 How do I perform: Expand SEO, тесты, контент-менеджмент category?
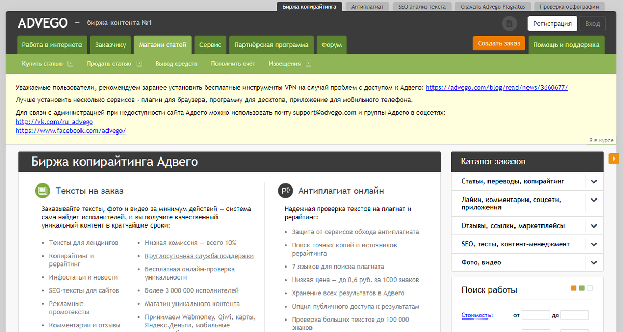tap(594, 244)
